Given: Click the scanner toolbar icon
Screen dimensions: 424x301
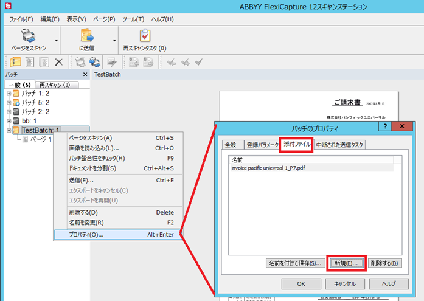Looking at the screenshot, I should click(80, 62).
